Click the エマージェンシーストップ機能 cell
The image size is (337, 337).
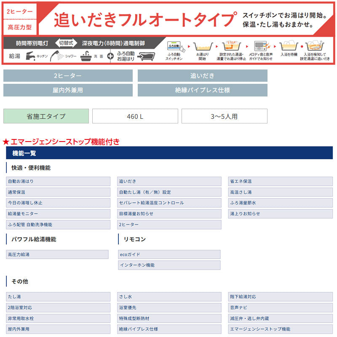click(281, 329)
